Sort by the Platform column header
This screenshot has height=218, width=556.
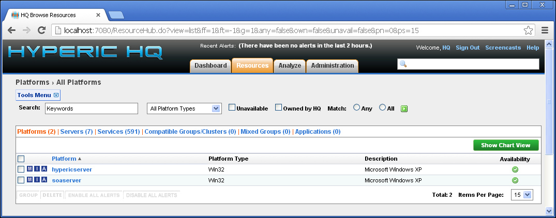click(64, 159)
